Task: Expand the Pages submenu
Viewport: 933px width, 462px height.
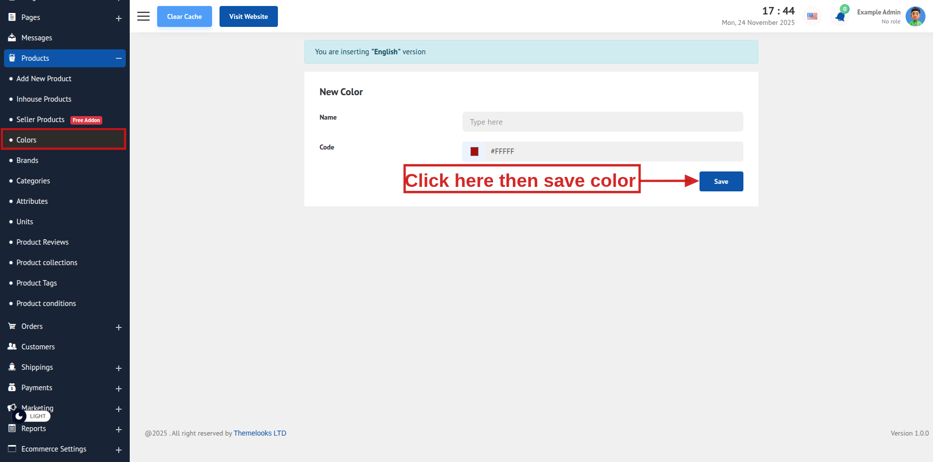Action: point(119,18)
